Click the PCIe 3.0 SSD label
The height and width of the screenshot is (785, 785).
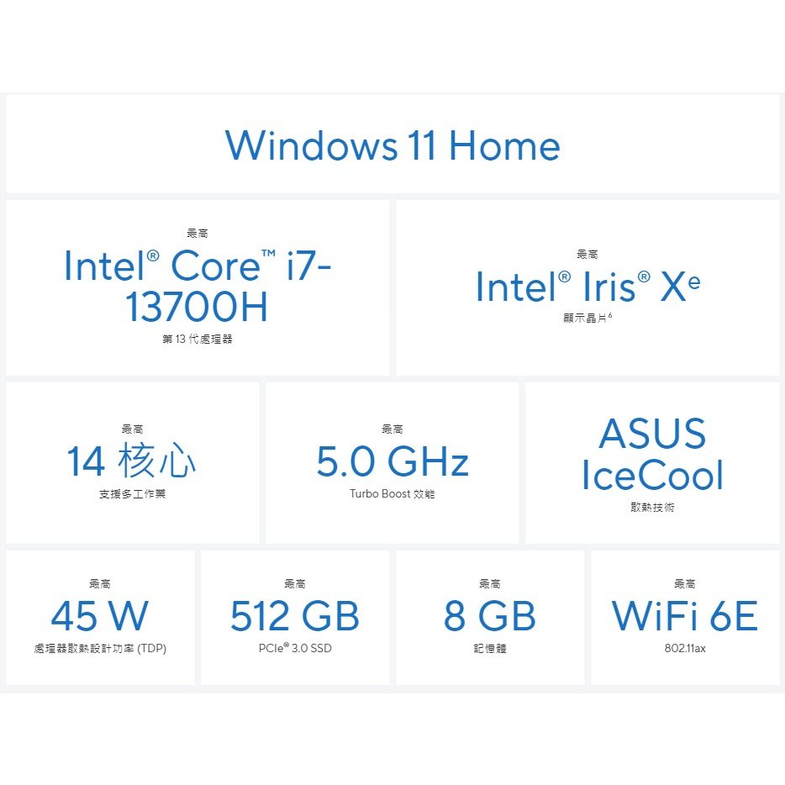click(295, 648)
